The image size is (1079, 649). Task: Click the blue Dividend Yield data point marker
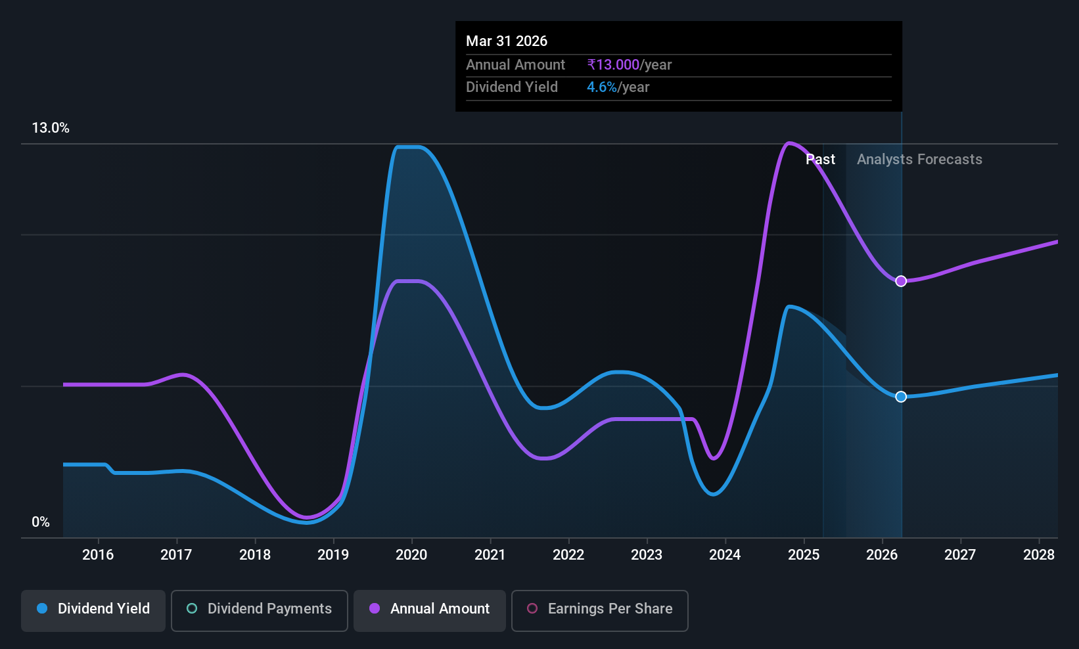coord(901,397)
